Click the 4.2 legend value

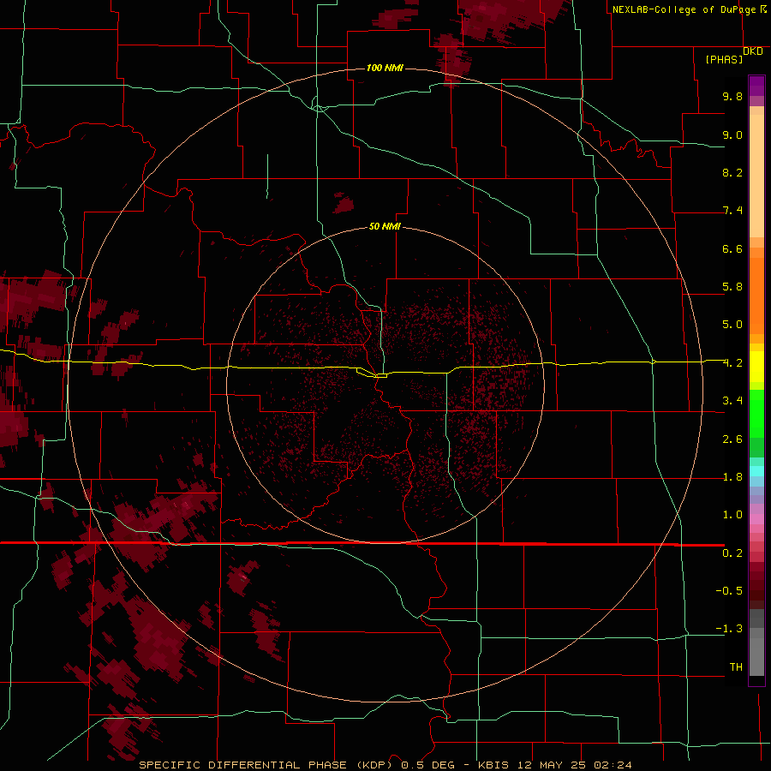click(732, 363)
